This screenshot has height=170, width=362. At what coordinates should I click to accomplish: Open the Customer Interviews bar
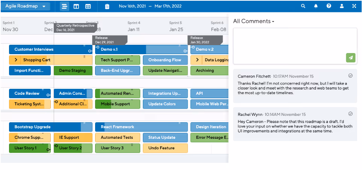click(51, 49)
